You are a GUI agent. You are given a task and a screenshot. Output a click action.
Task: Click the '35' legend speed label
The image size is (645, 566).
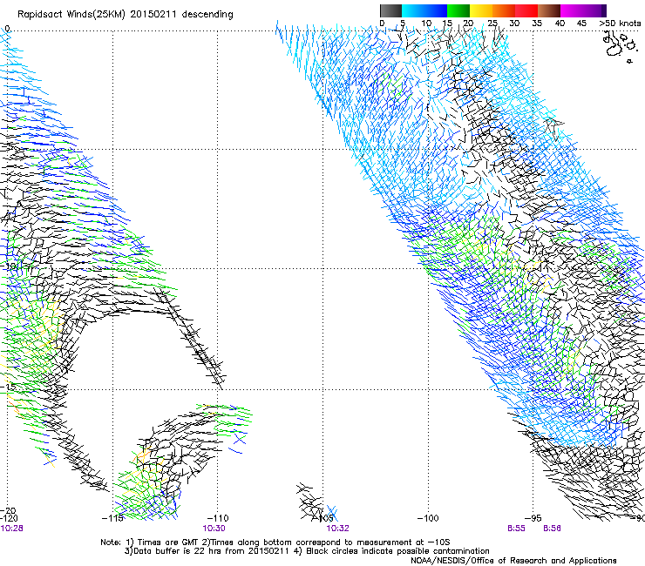pos(537,24)
